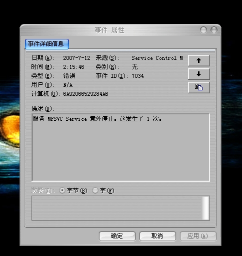Confirm with the 确定 button

coord(117,236)
